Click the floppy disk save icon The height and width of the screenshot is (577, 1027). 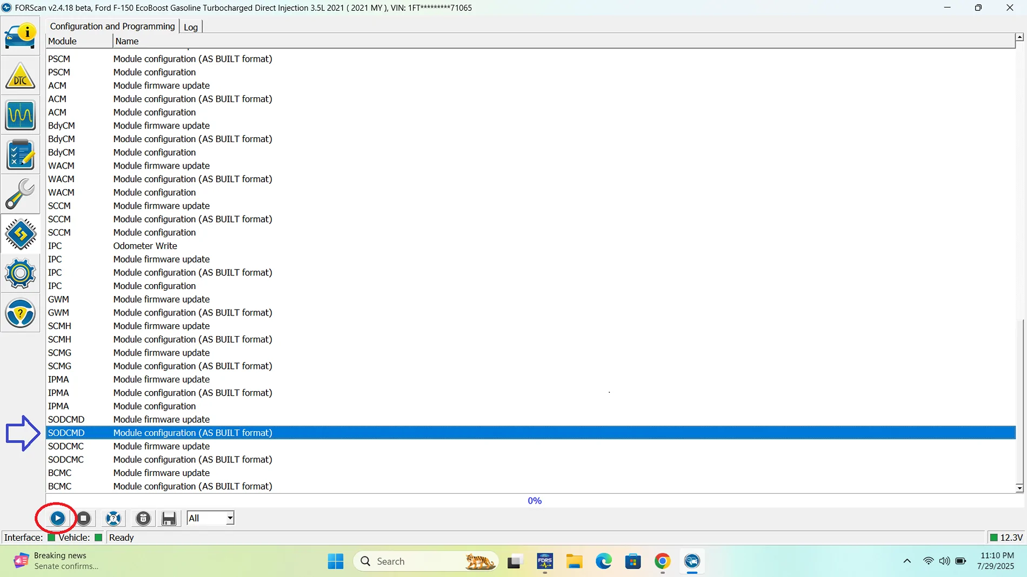click(169, 518)
